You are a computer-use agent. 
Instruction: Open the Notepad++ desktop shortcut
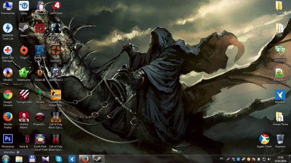[x=280, y=75]
